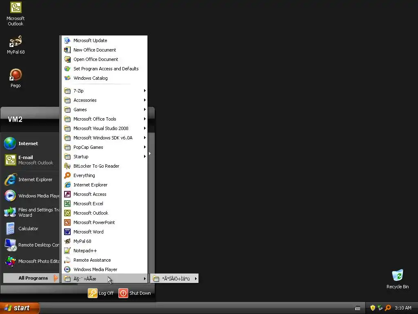Image resolution: width=418 pixels, height=314 pixels.
Task: Open Microsoft Update from the programs list
Action: coord(104,40)
